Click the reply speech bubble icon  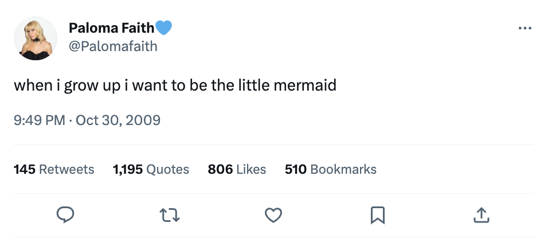65,215
